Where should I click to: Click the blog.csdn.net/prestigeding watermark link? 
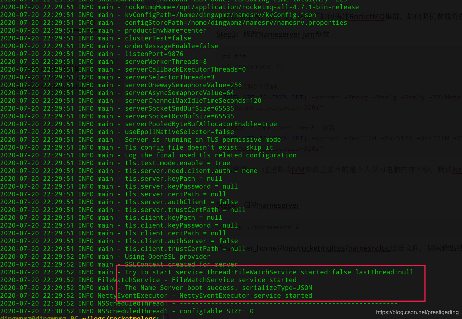(x=417, y=312)
